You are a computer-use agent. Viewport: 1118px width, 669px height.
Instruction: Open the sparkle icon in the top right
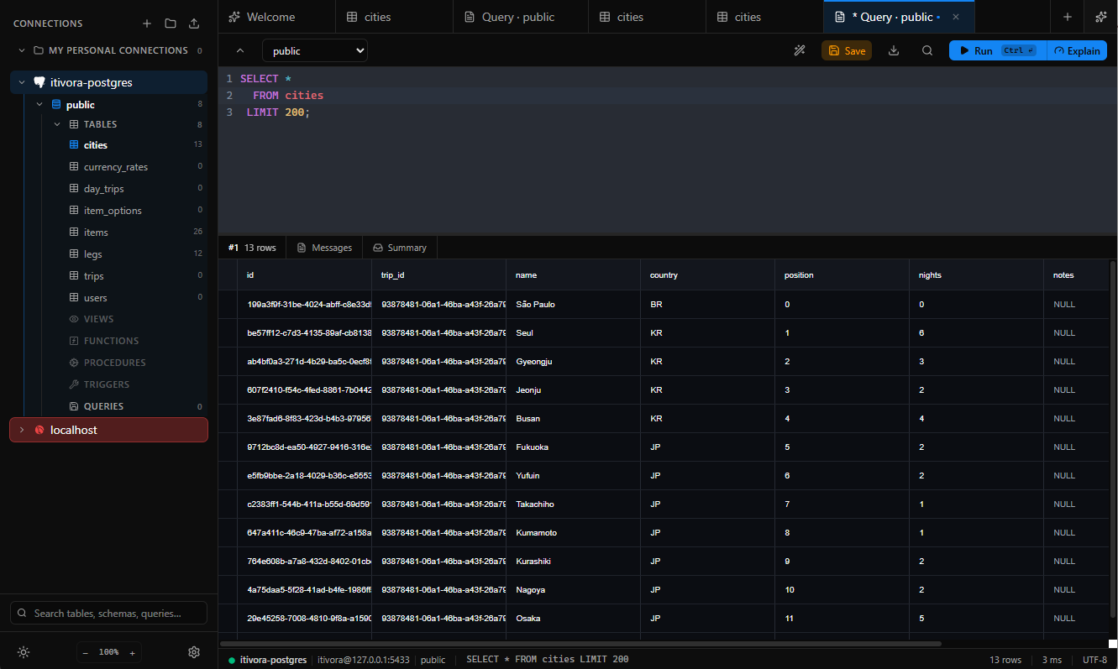[x=1100, y=16]
